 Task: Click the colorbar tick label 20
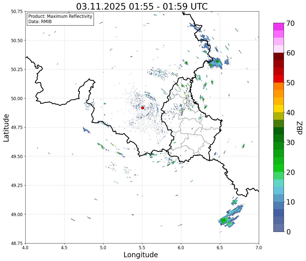290,172
